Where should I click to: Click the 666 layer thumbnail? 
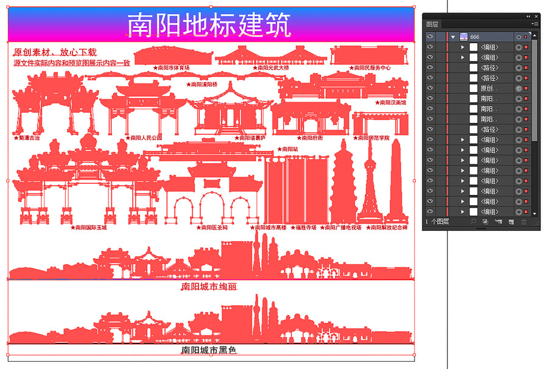[464, 37]
